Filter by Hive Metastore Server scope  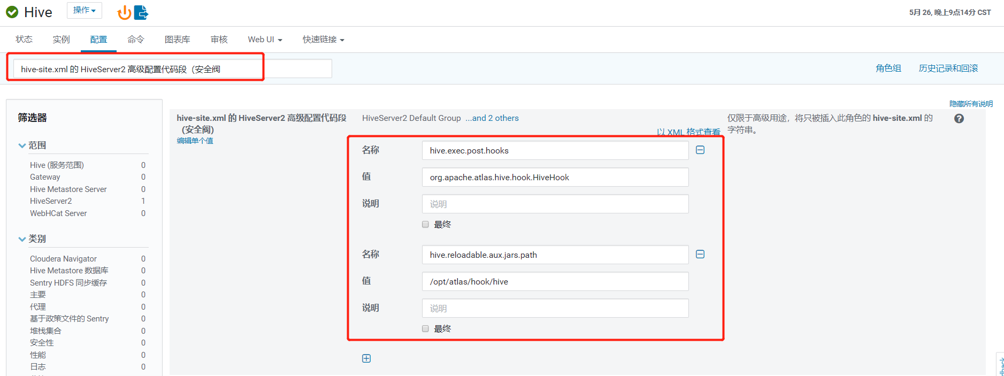(68, 189)
